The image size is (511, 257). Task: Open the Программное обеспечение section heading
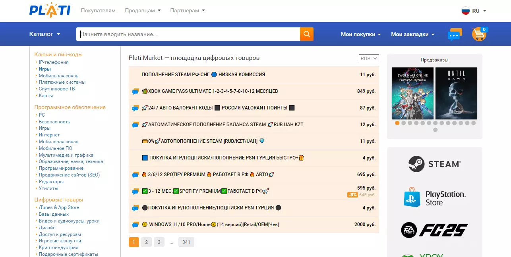(x=70, y=107)
